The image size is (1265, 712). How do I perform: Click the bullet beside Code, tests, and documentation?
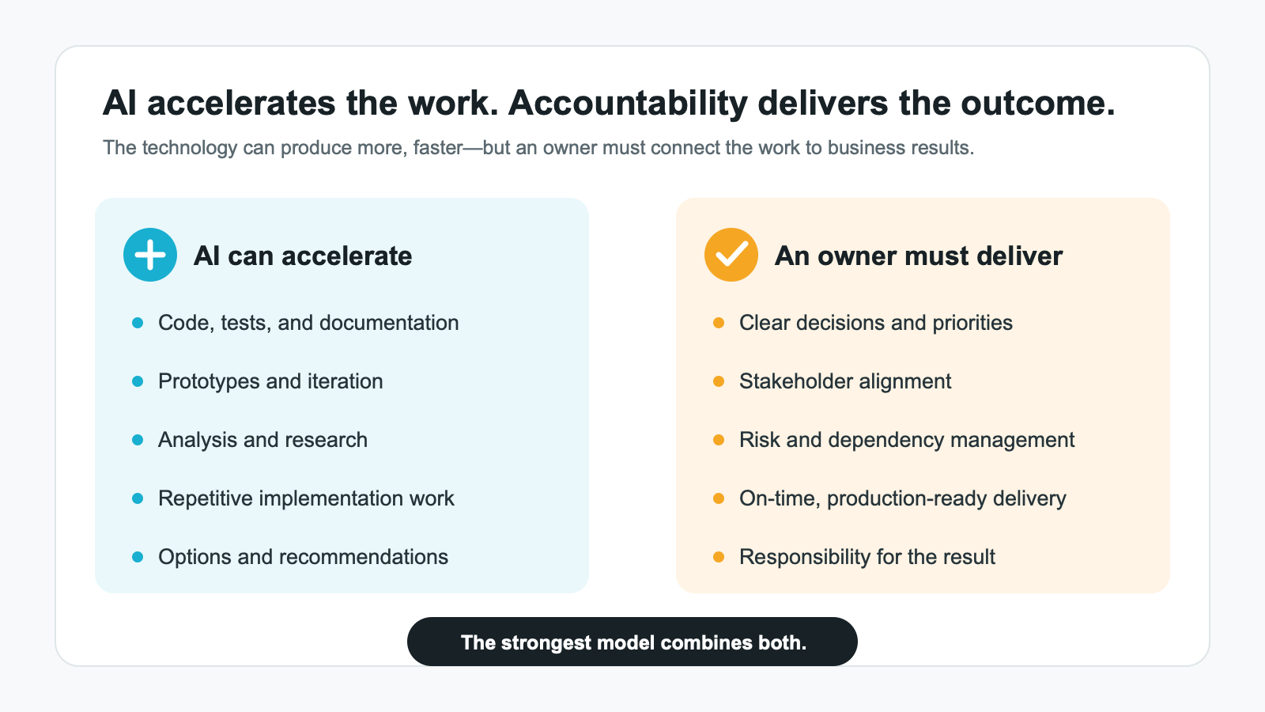point(138,323)
